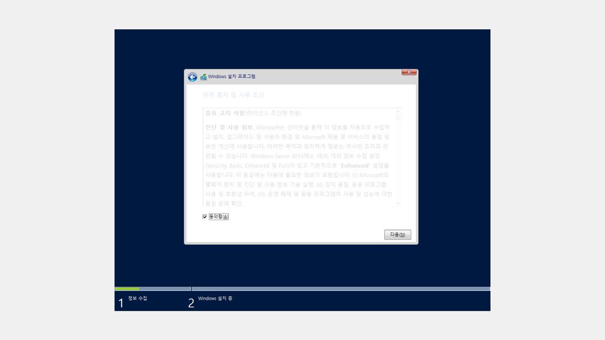The width and height of the screenshot is (605, 340).
Task: Click the 중요 고지 사항 heading in license
Action: click(x=225, y=113)
